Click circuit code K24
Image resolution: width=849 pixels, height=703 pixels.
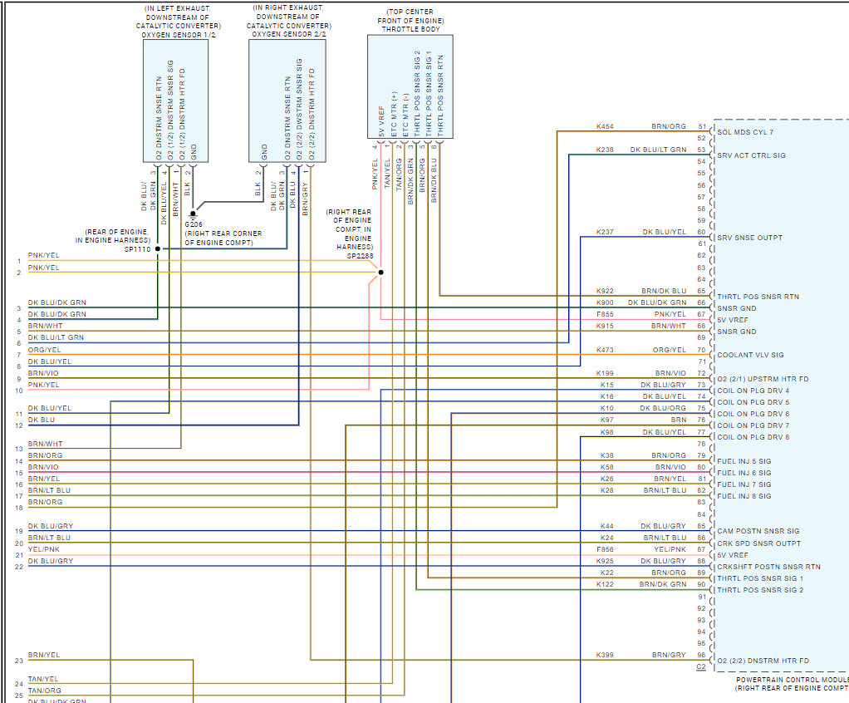[607, 538]
